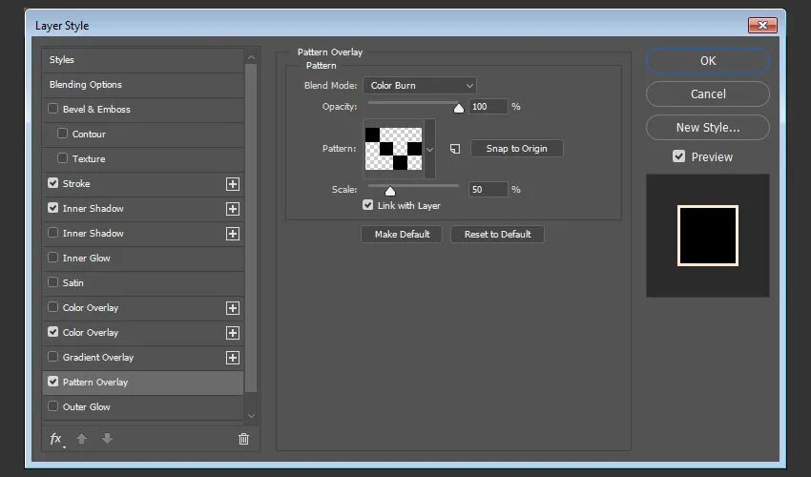The image size is (811, 477).
Task: Click the Cancel button
Action: click(x=708, y=94)
